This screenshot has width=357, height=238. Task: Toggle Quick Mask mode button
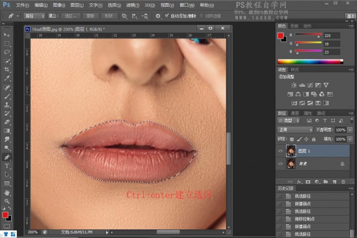(x=7, y=226)
